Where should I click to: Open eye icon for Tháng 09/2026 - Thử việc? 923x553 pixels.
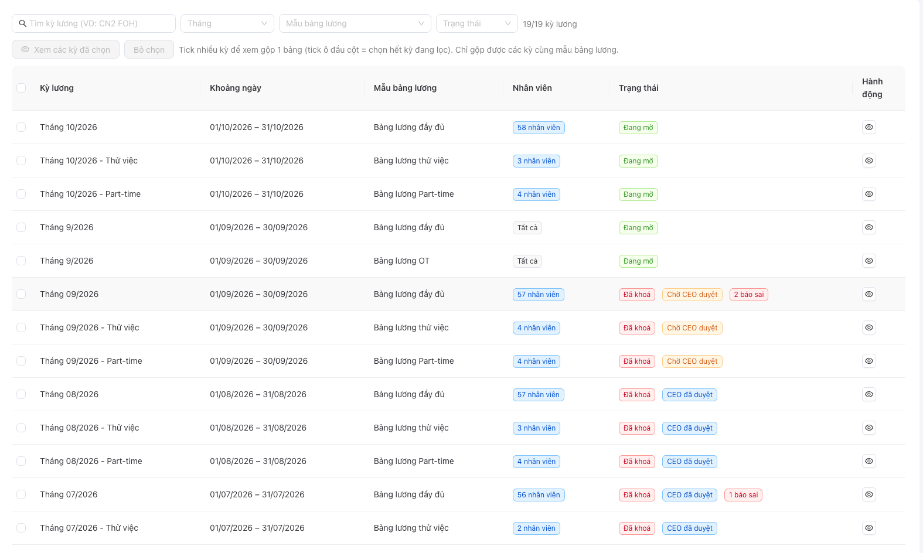pos(869,327)
